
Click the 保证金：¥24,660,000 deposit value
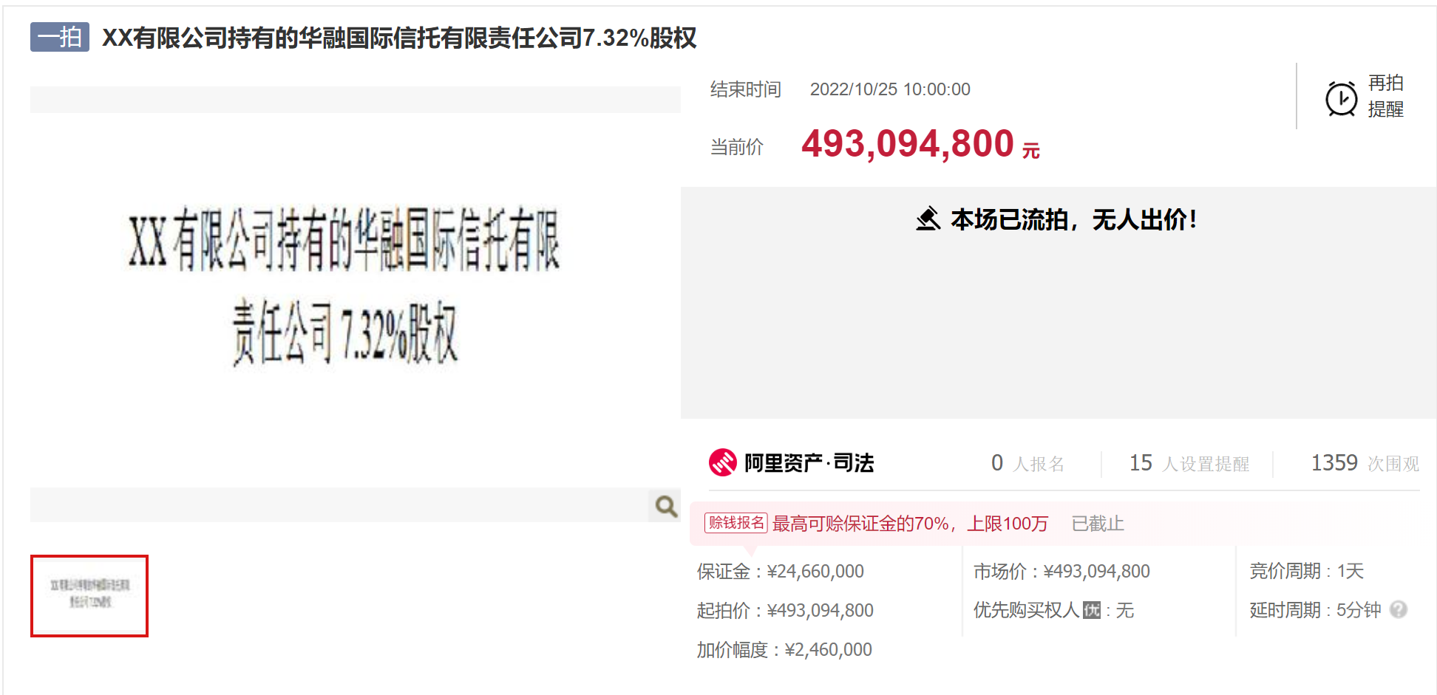781,571
